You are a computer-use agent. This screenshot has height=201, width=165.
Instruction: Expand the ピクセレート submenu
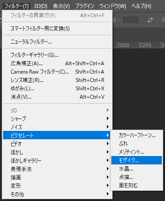click(x=57, y=135)
